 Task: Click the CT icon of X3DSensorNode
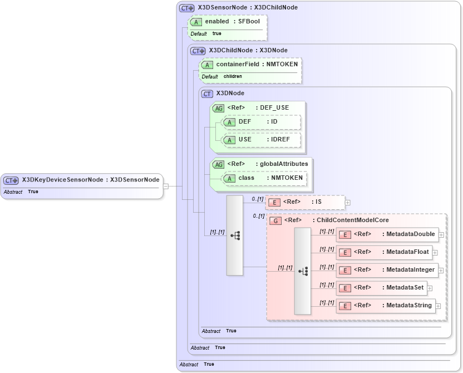[187, 8]
